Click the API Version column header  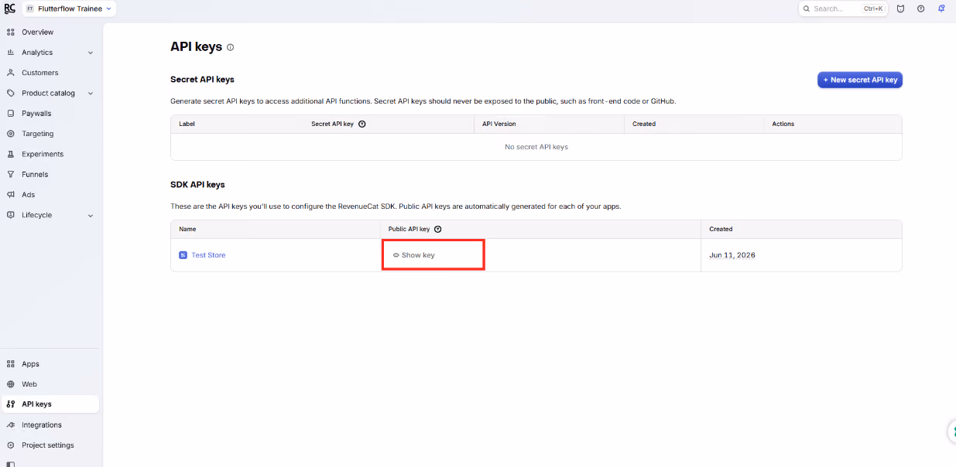pos(499,124)
